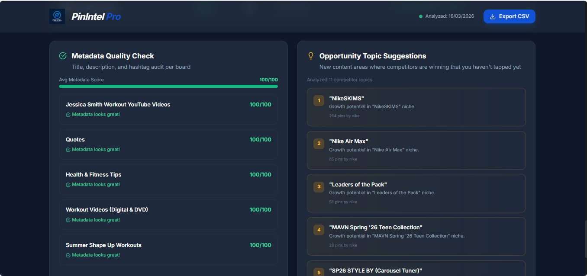Click rank badge 3 for Leaders of the Pack
The height and width of the screenshot is (276, 587).
[319, 186]
